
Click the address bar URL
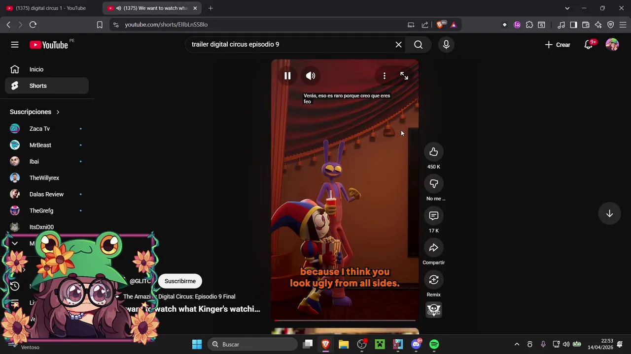166,25
